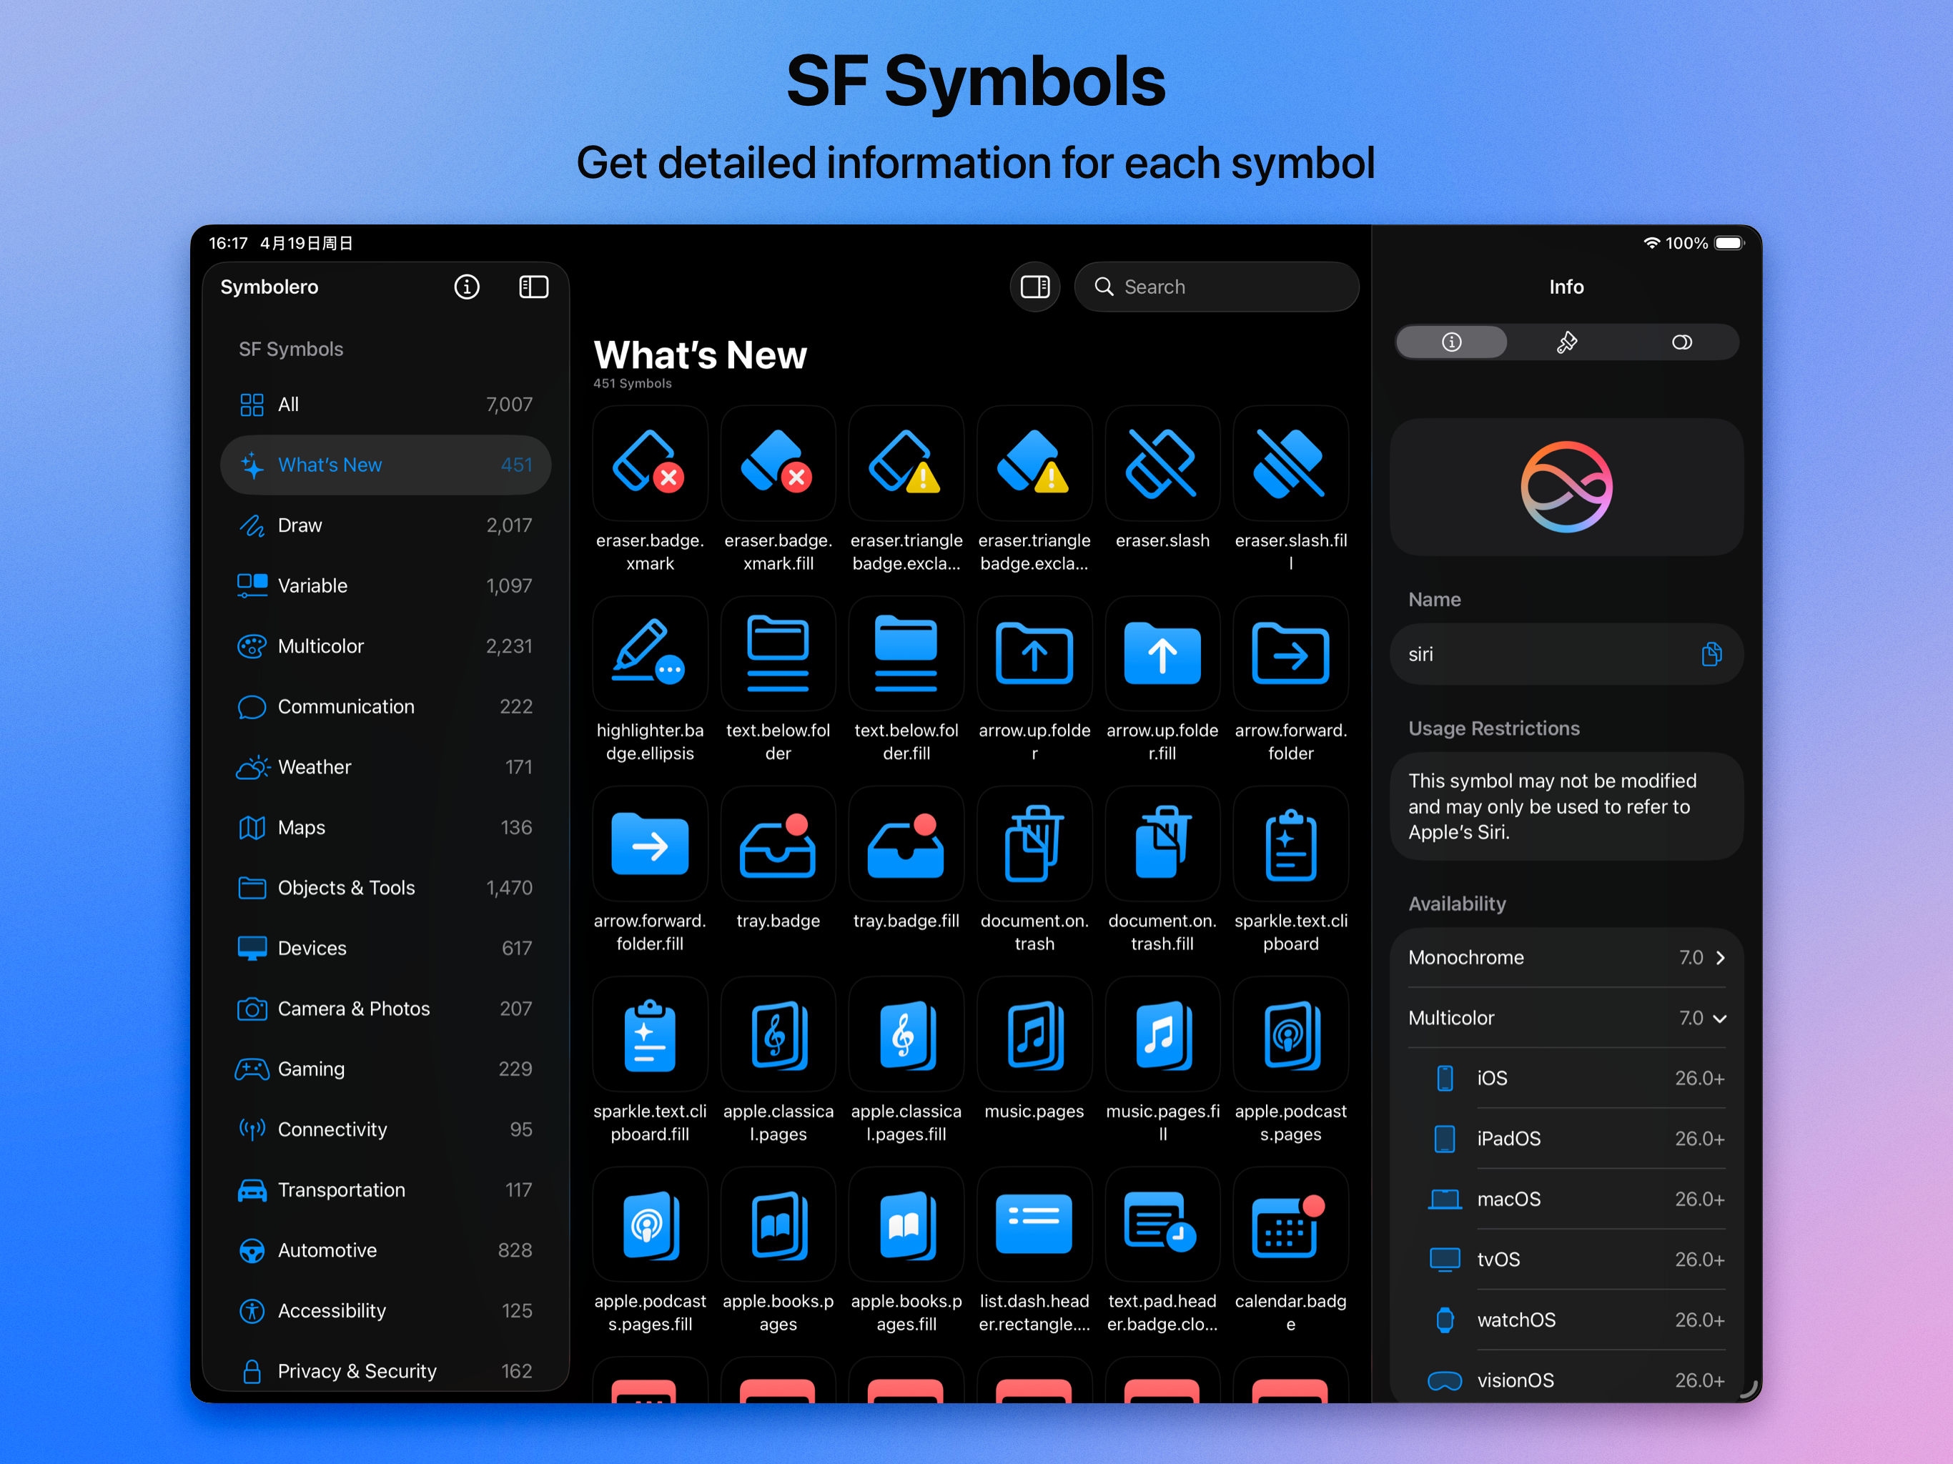Select the arrow.forward.folder symbol

pos(1291,653)
